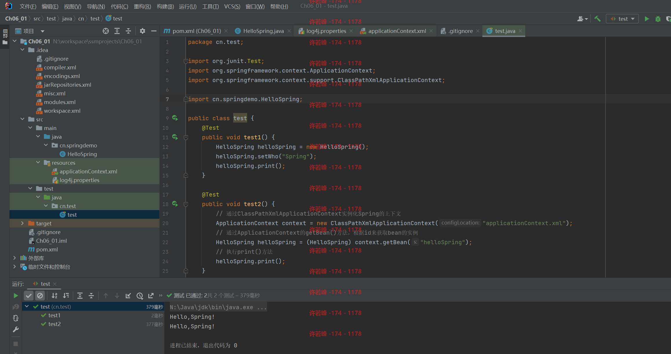Expand all test results in run panel
671x354 pixels.
pos(80,296)
